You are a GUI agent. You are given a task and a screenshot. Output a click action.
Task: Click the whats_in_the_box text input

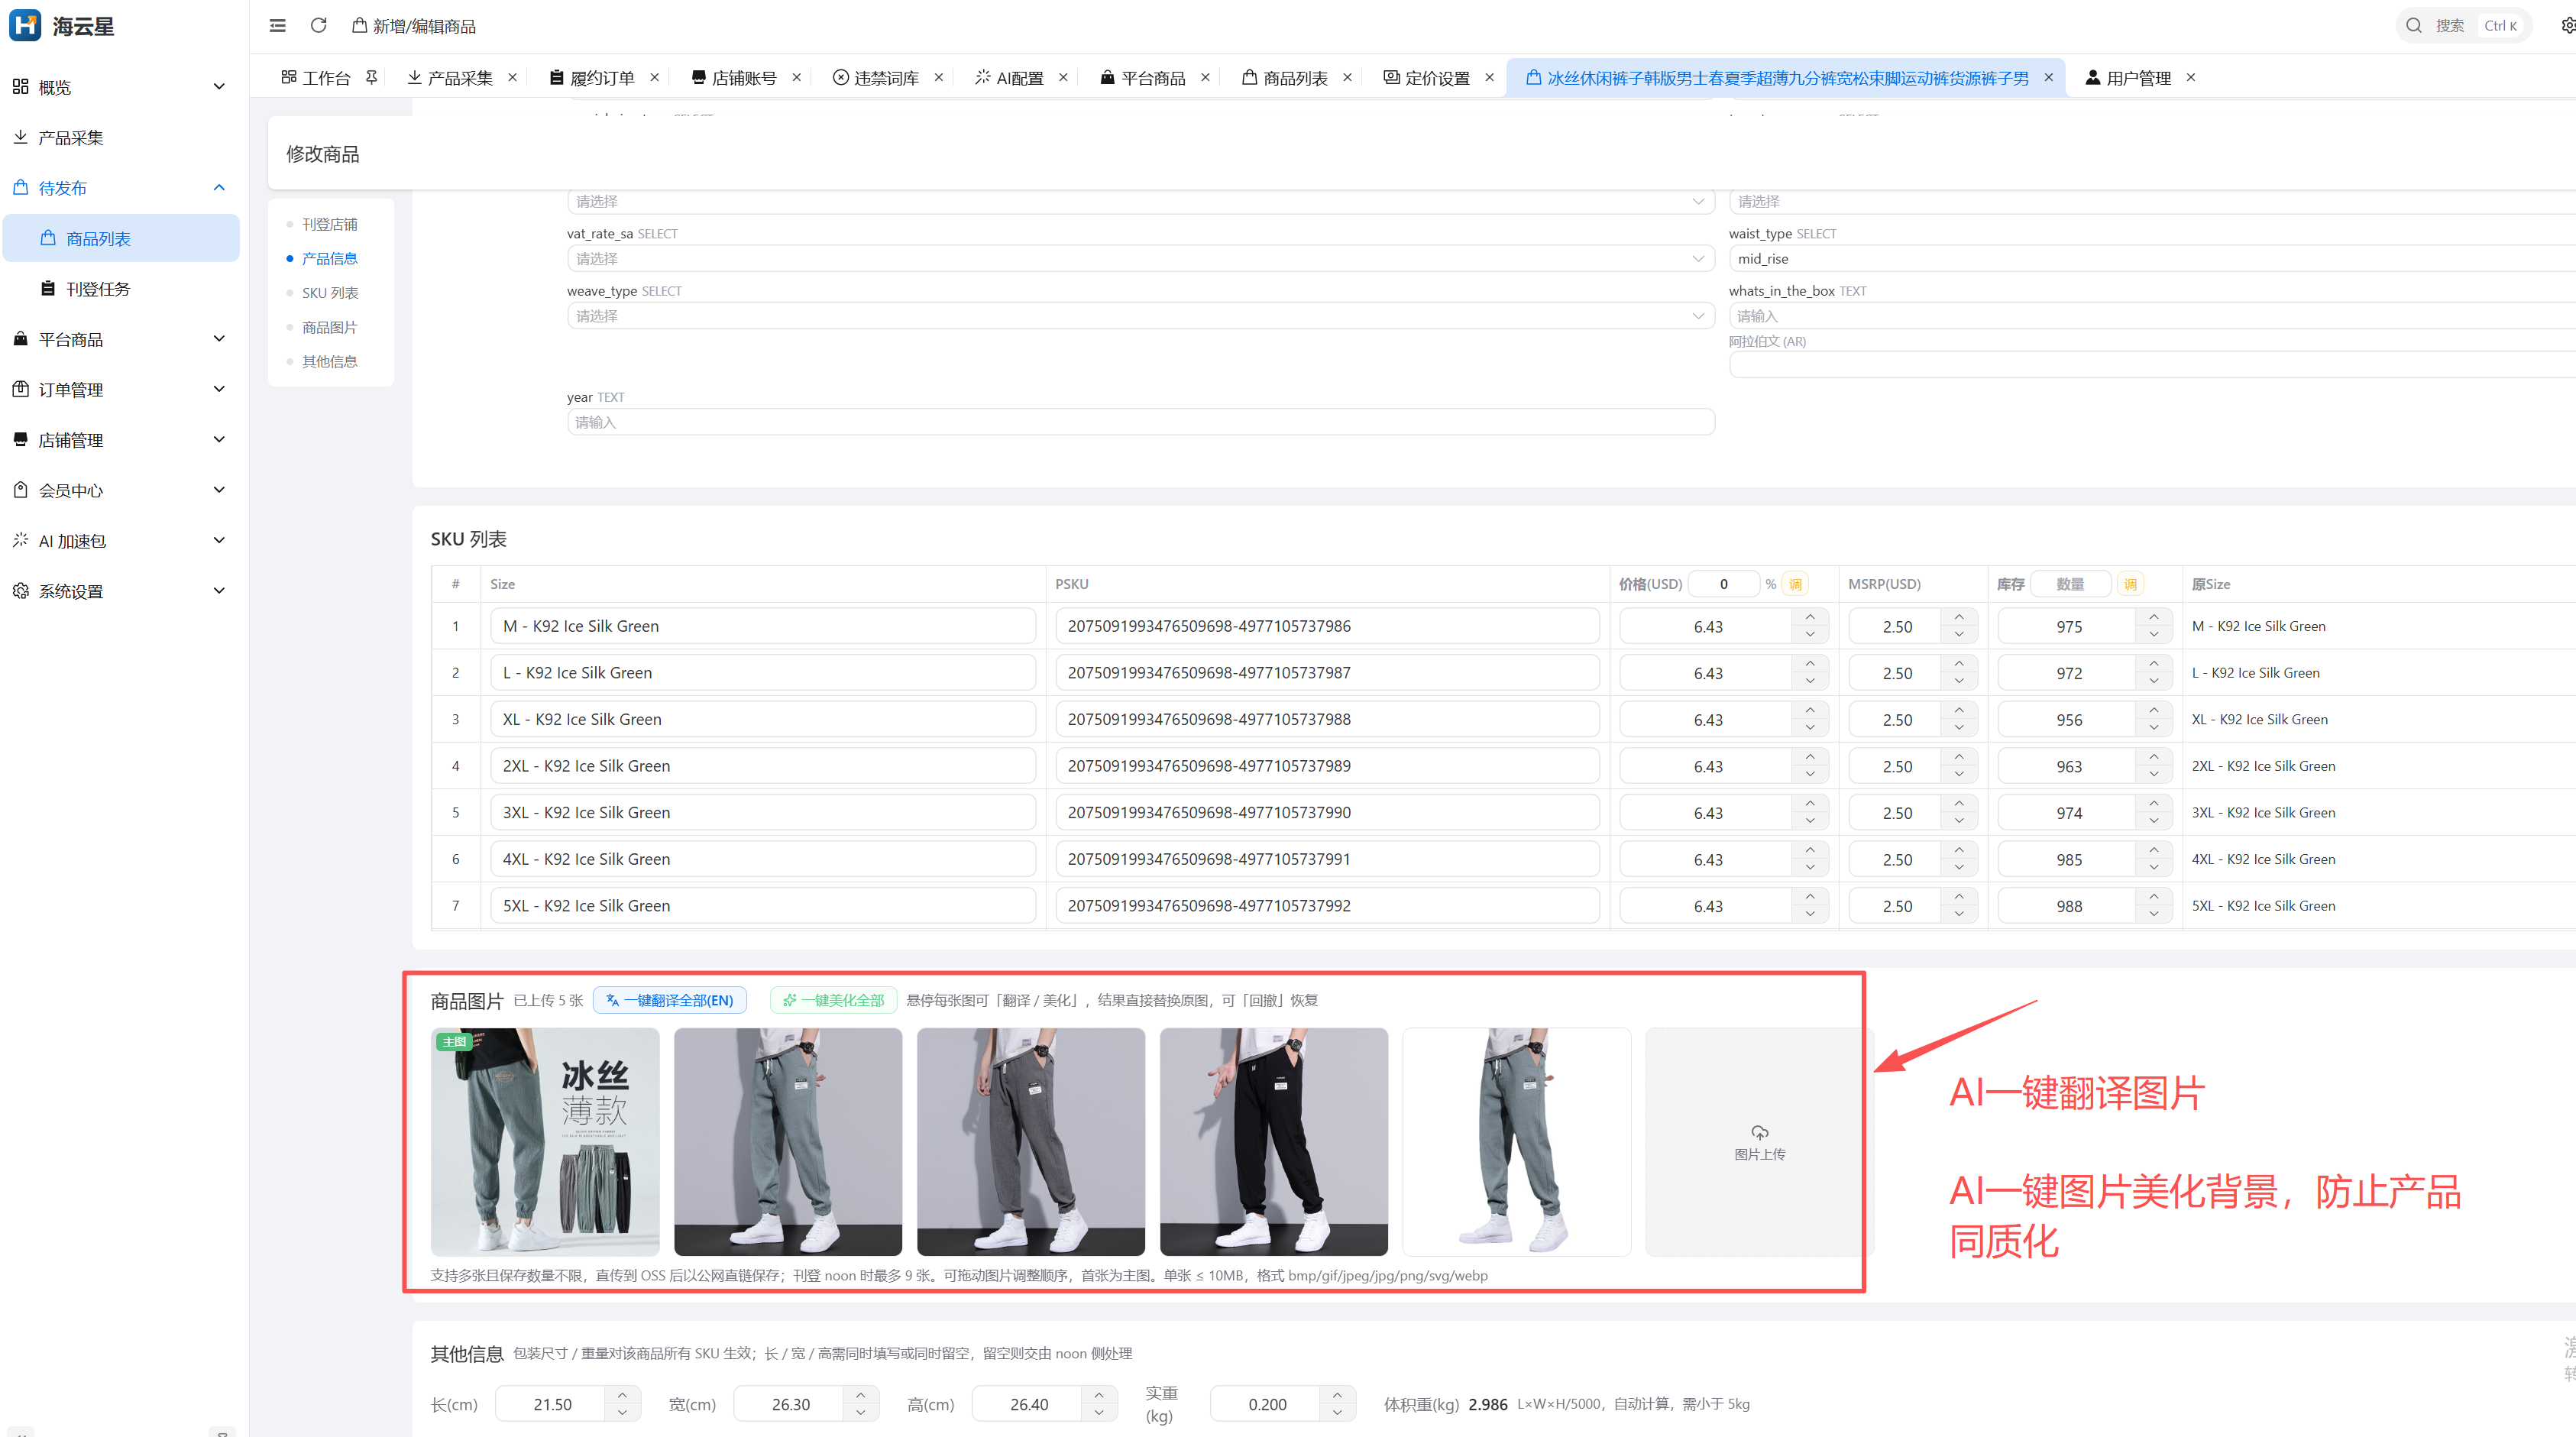click(x=2152, y=316)
